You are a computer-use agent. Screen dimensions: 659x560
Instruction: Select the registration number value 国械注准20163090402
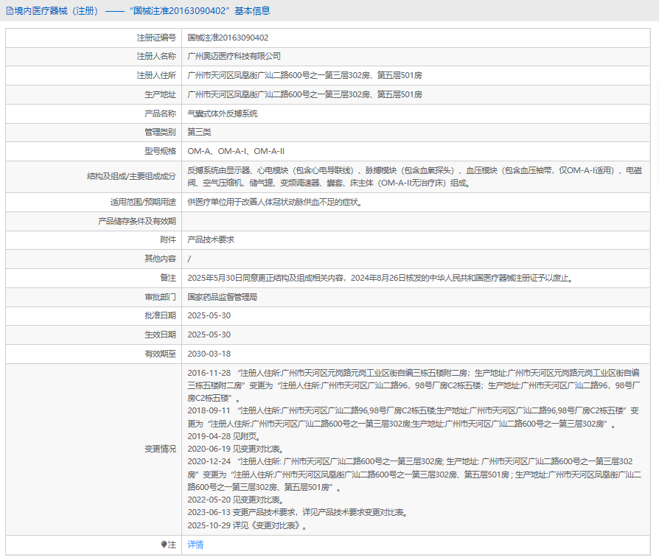pyautogui.click(x=228, y=38)
